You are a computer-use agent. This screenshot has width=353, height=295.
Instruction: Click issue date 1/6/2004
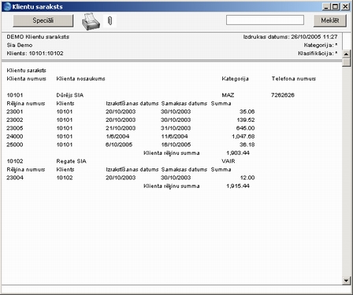click(x=117, y=137)
